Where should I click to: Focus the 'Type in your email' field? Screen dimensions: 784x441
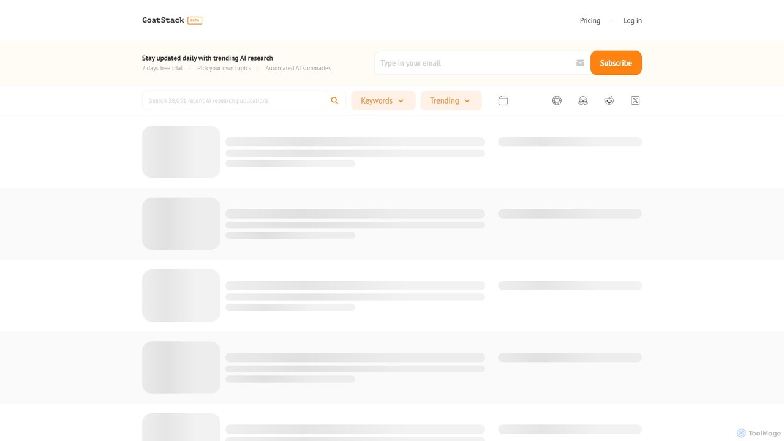tap(482, 63)
